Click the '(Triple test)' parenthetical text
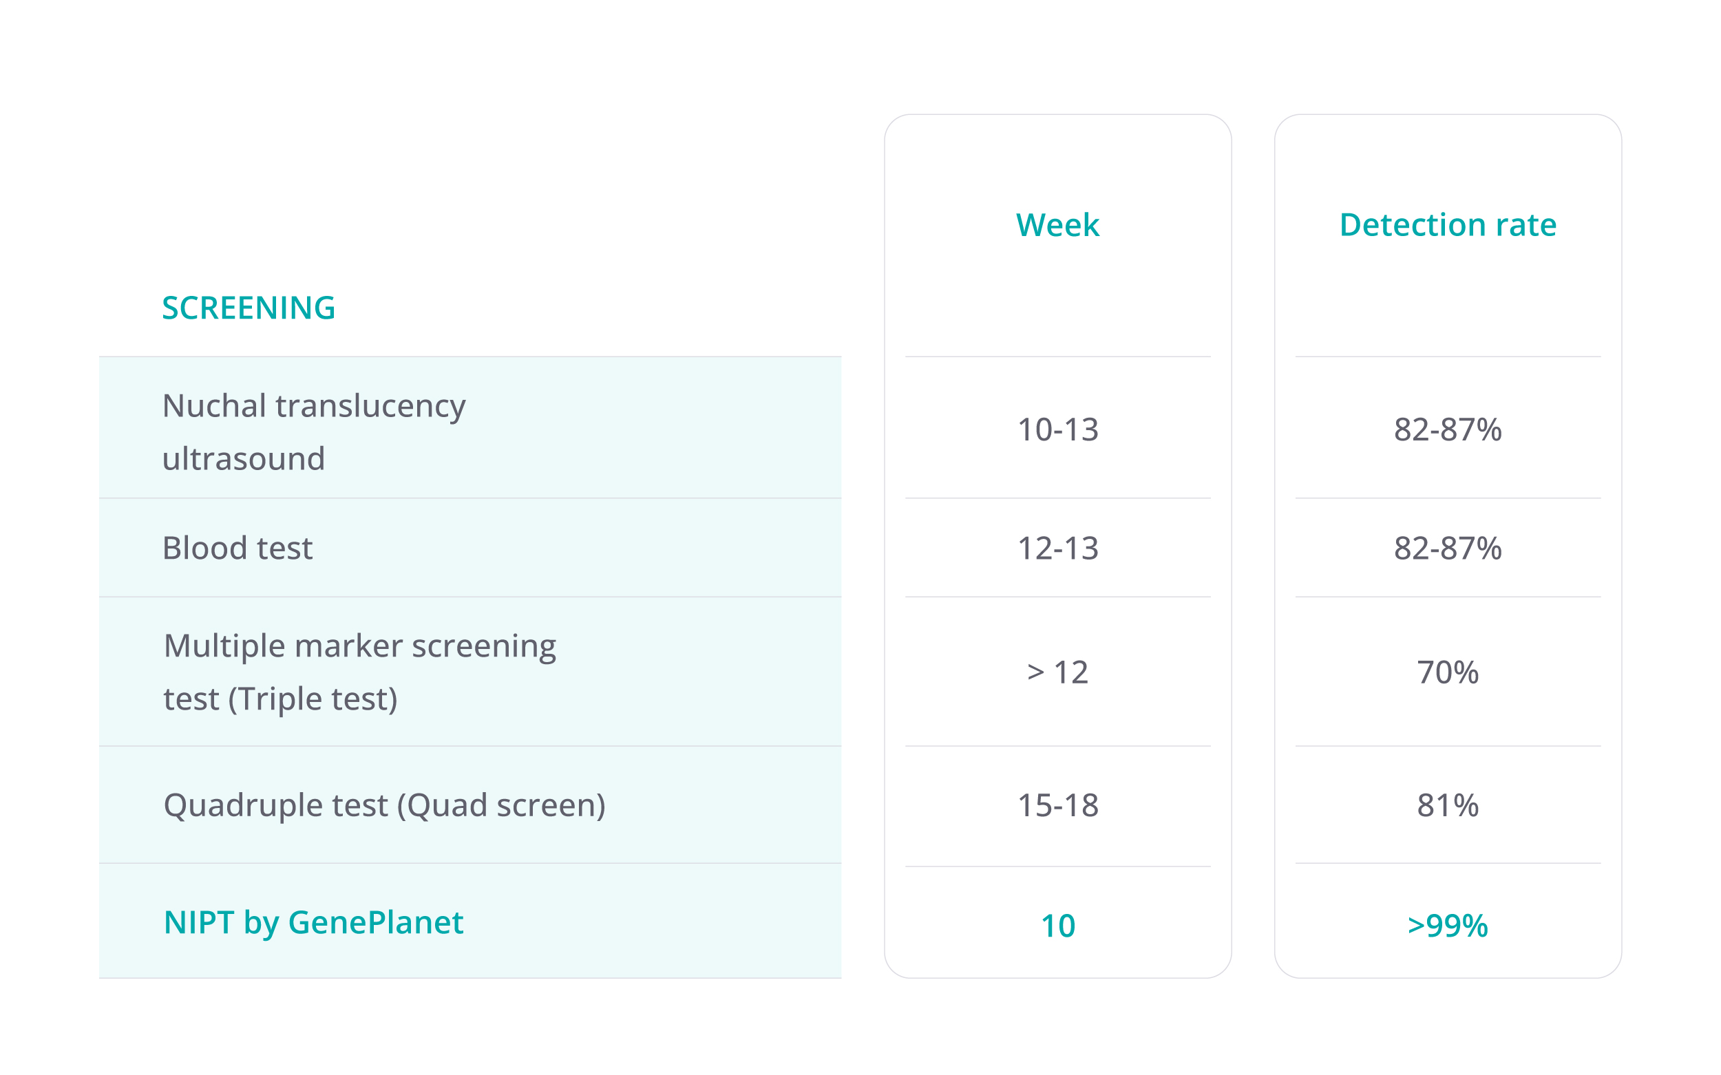 [313, 699]
